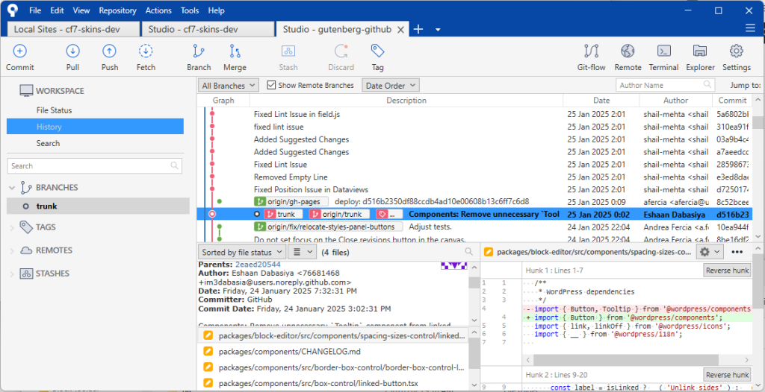Open the Date Order dropdown
The image size is (765, 392).
click(x=388, y=86)
